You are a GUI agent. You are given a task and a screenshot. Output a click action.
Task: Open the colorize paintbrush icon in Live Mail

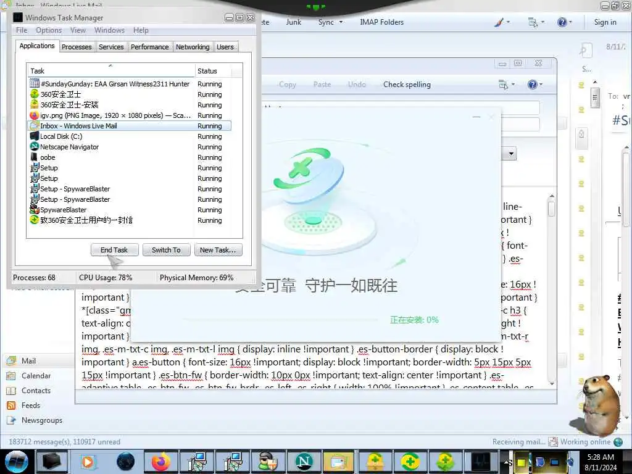point(499,22)
